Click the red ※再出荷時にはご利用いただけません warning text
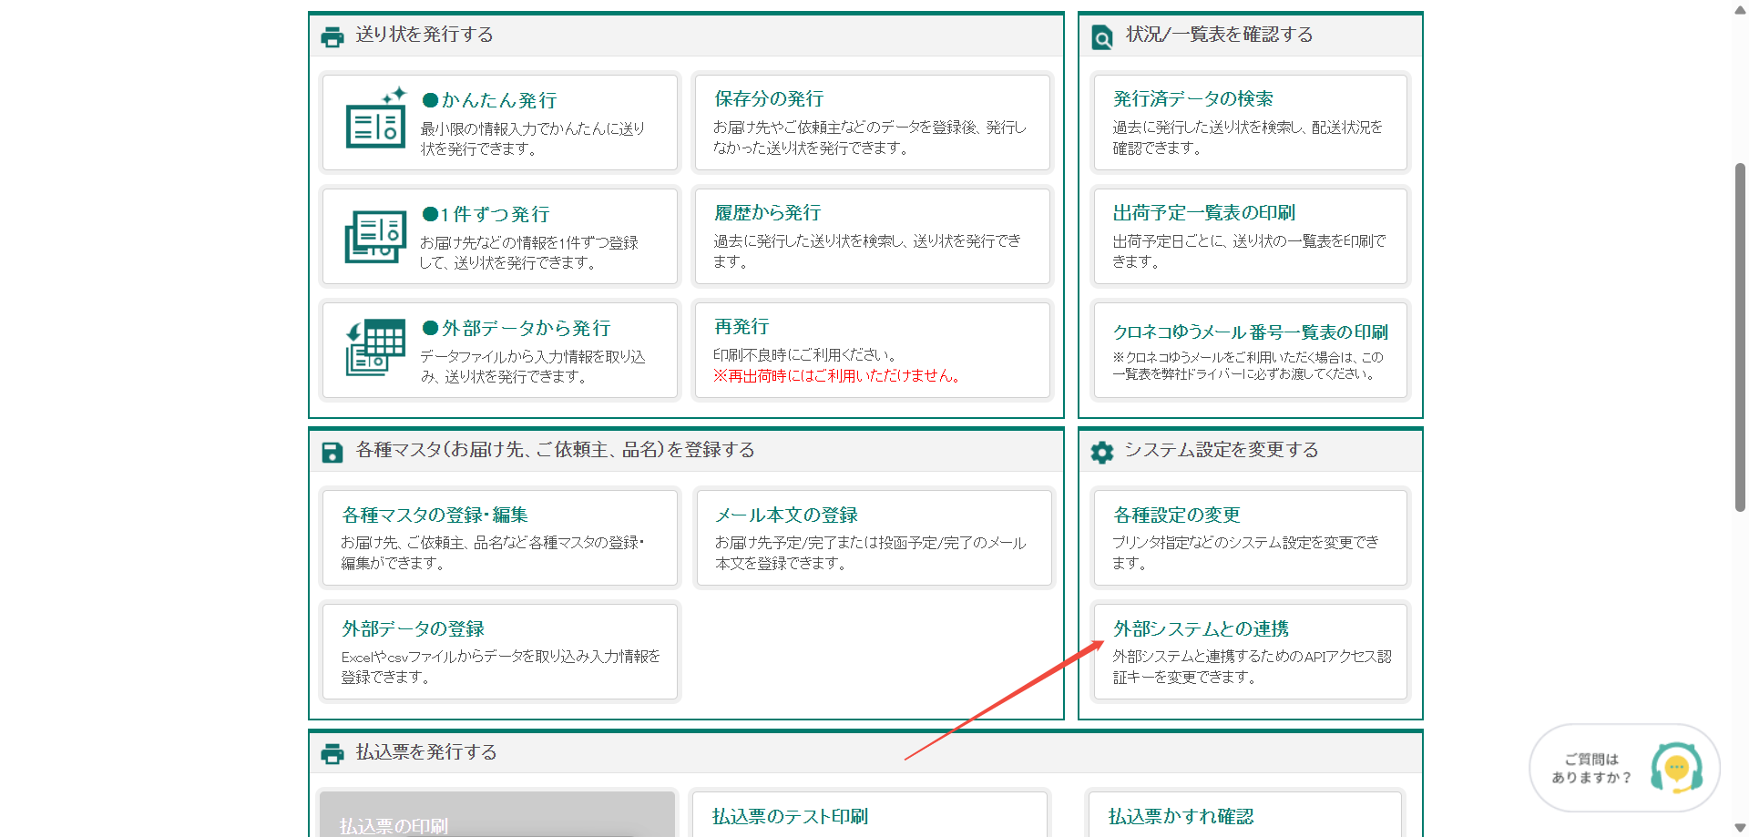 tap(836, 376)
